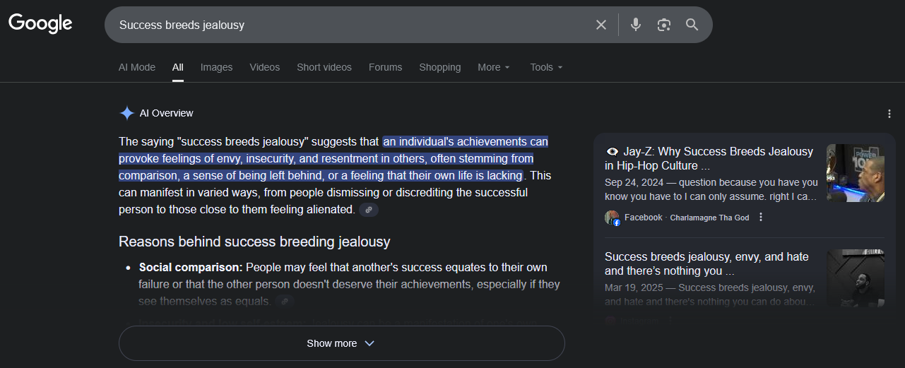The height and width of the screenshot is (368, 905).
Task: Open the AI Overview three-dot options menu
Action: coord(889,114)
